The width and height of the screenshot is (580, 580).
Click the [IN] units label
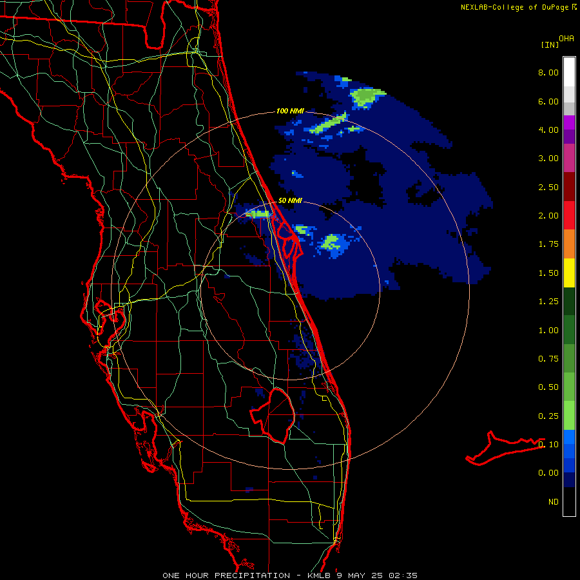(550, 44)
